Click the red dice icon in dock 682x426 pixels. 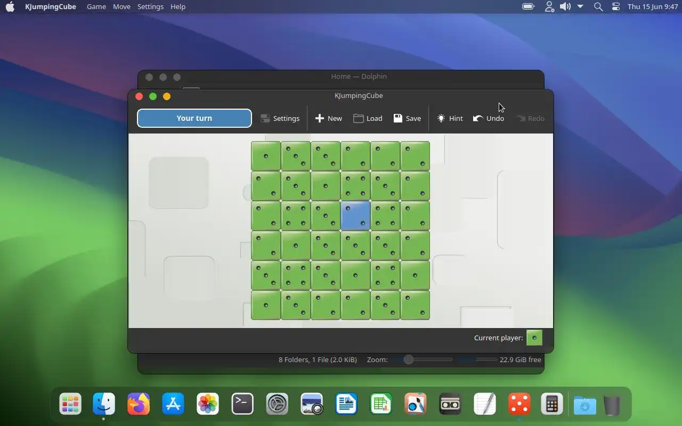point(519,404)
